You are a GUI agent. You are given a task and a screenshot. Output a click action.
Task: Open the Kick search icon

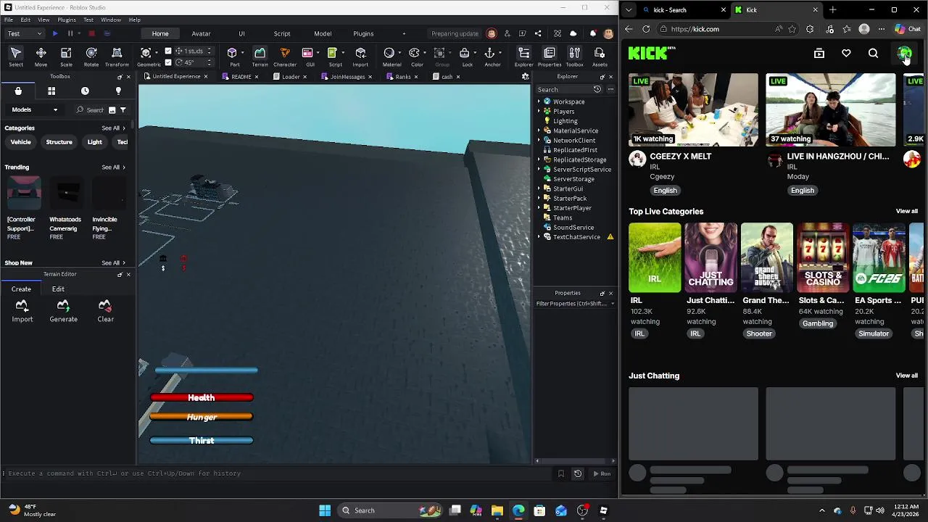(x=873, y=53)
